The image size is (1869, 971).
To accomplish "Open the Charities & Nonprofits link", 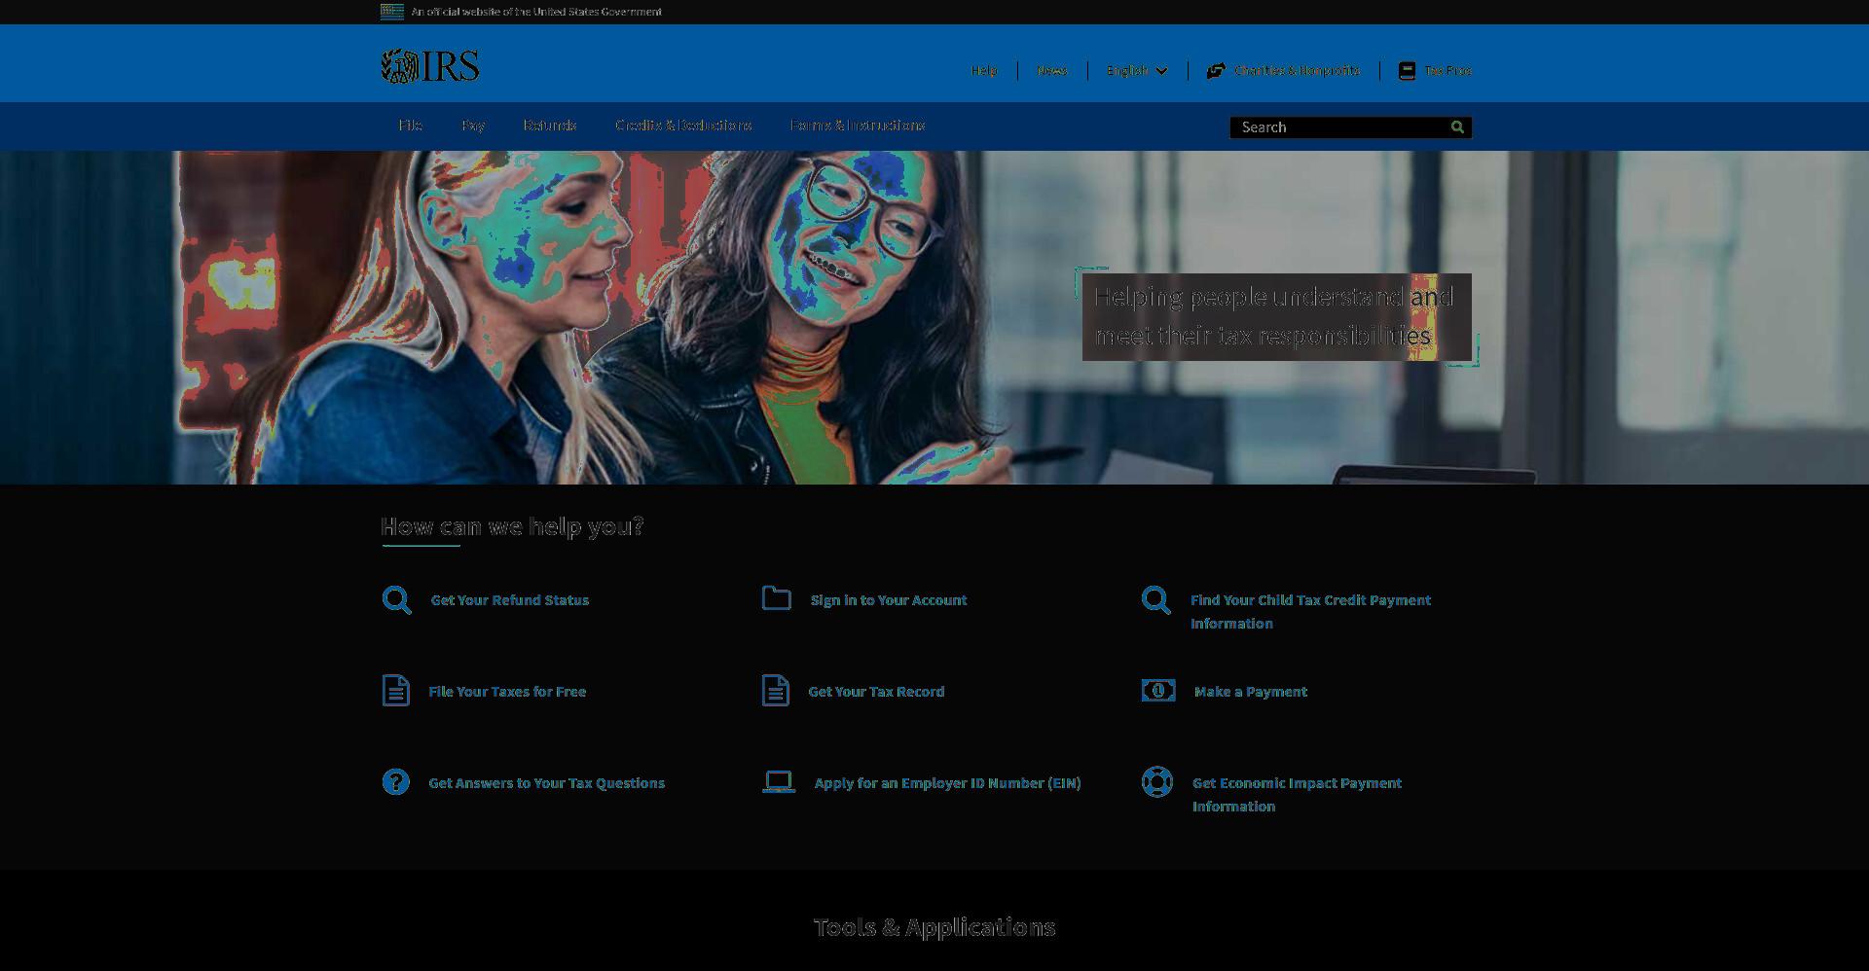I will (1297, 70).
